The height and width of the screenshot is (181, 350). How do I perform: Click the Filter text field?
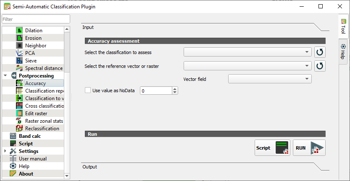pos(36,19)
